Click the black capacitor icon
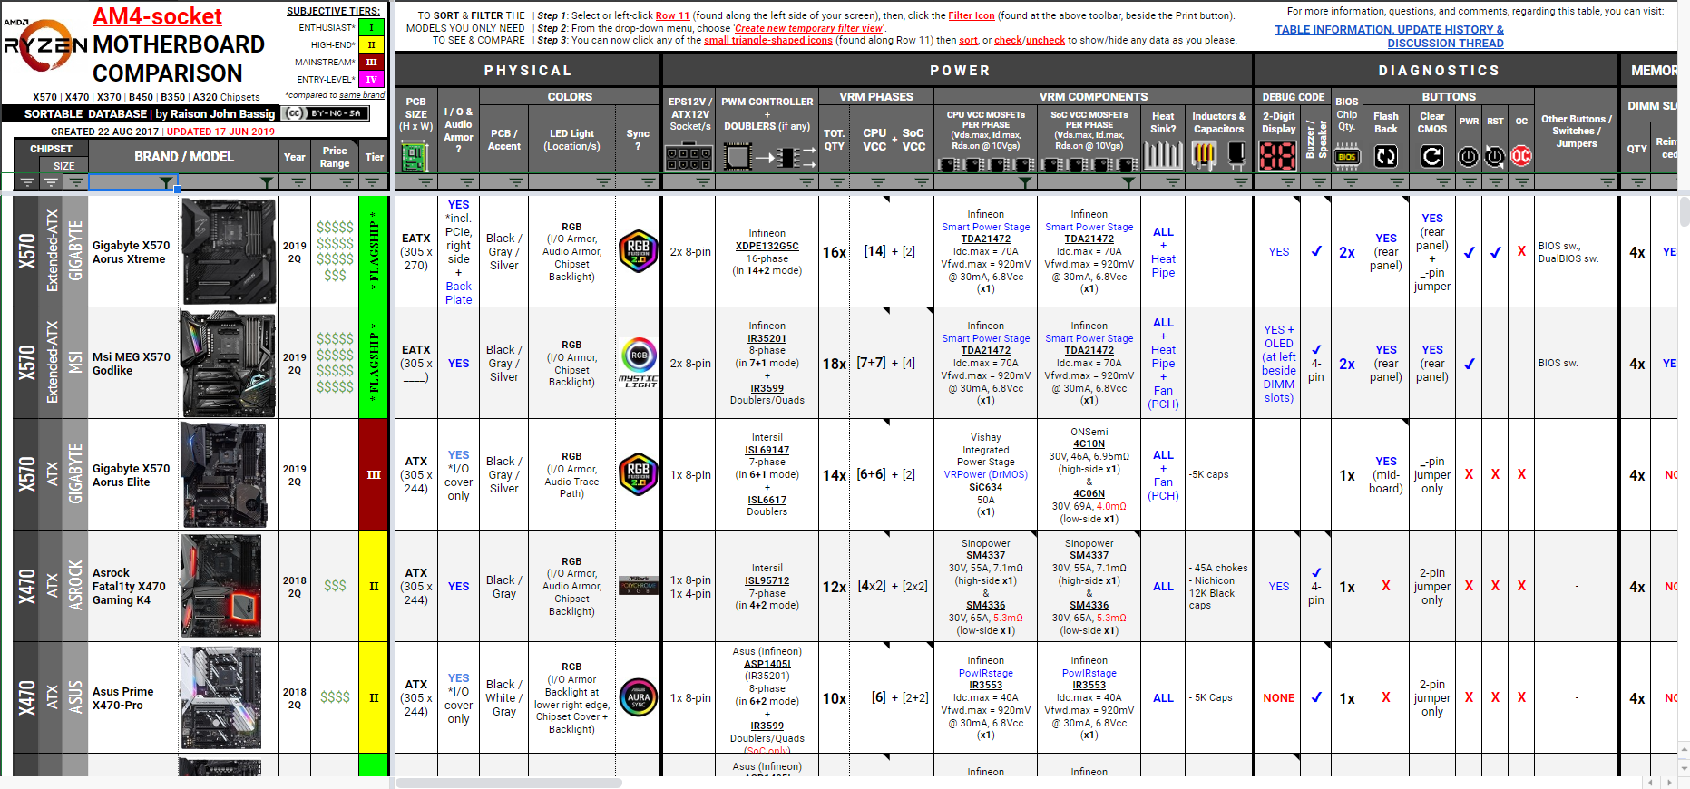This screenshot has height=789, width=1690. 1236,154
